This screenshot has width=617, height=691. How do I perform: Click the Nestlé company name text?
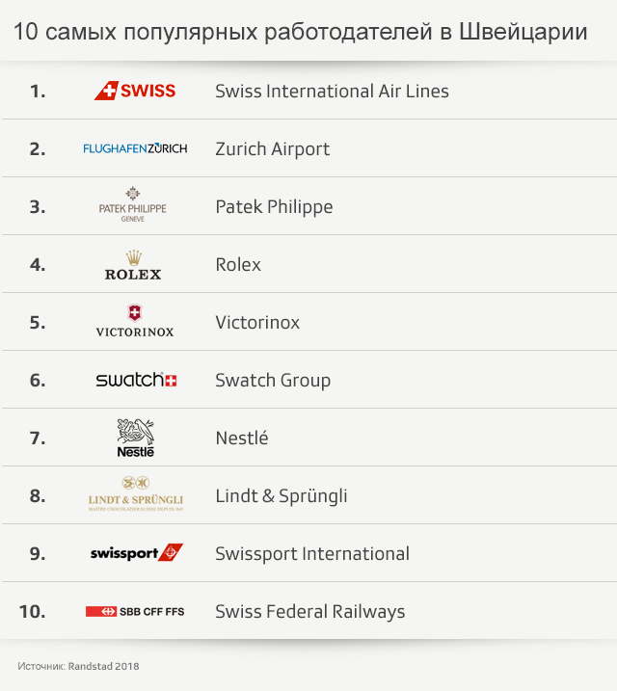(242, 439)
